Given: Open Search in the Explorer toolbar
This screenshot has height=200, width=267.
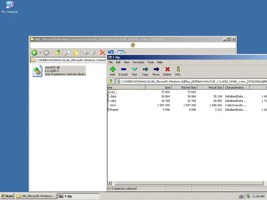Looking at the screenshot, I should click(x=68, y=53).
